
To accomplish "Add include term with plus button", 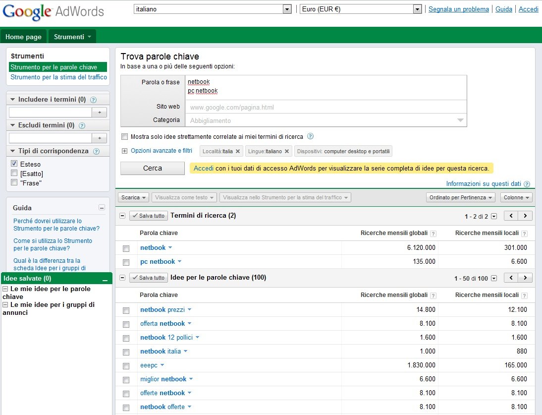I will 100,112.
